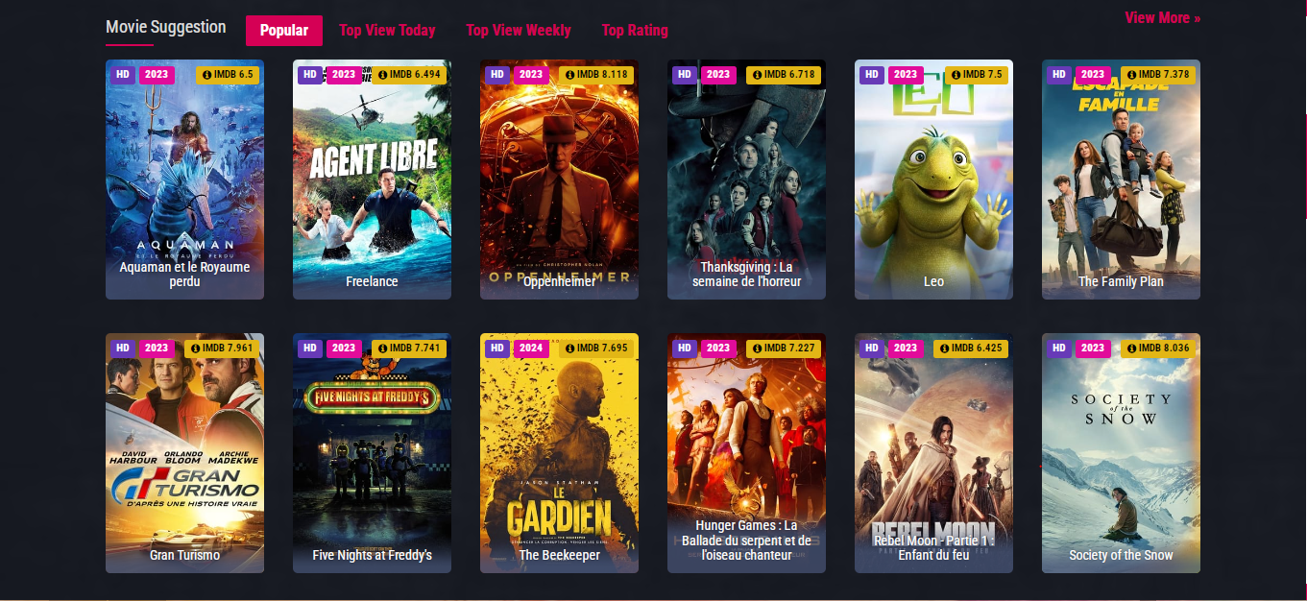Select The Beekeeper movie poster

pos(559,453)
